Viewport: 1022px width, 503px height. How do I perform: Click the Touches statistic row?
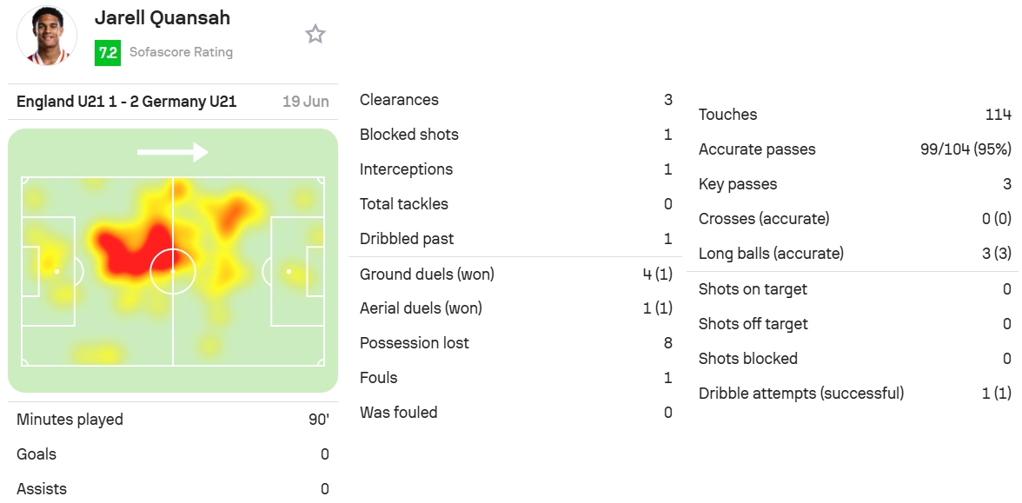point(853,115)
